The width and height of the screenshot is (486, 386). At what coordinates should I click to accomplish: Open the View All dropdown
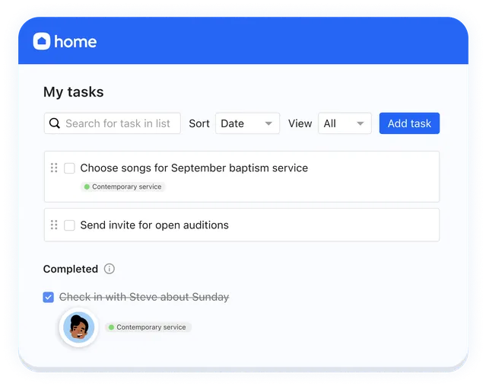tap(344, 123)
